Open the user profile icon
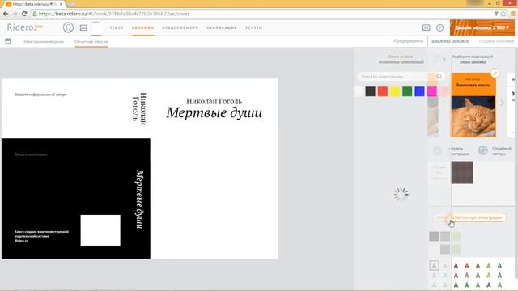The height and width of the screenshot is (291, 518). click(68, 27)
